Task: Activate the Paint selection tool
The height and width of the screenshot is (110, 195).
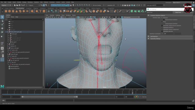Action: (2, 24)
